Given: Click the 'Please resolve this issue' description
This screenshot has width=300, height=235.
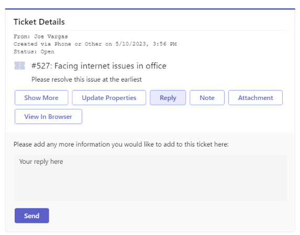Looking at the screenshot, I should [86, 80].
